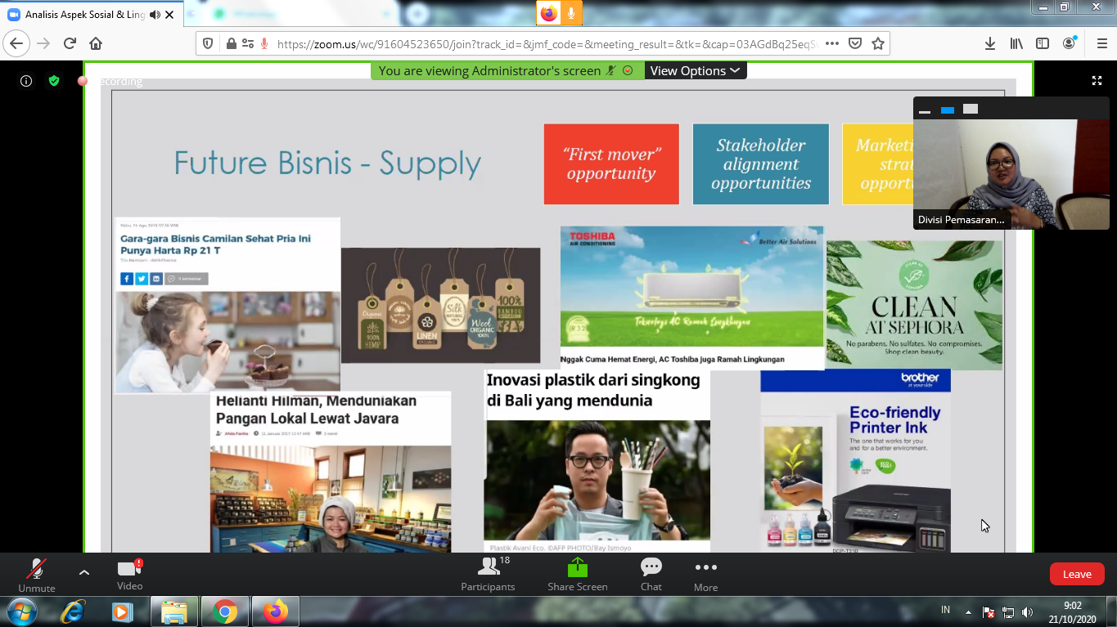
Task: Click the red Leave button
Action: point(1077,574)
